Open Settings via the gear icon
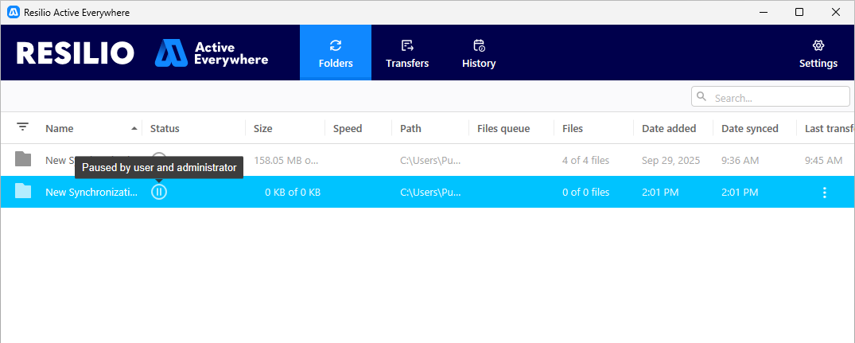The width and height of the screenshot is (855, 343). pos(818,53)
